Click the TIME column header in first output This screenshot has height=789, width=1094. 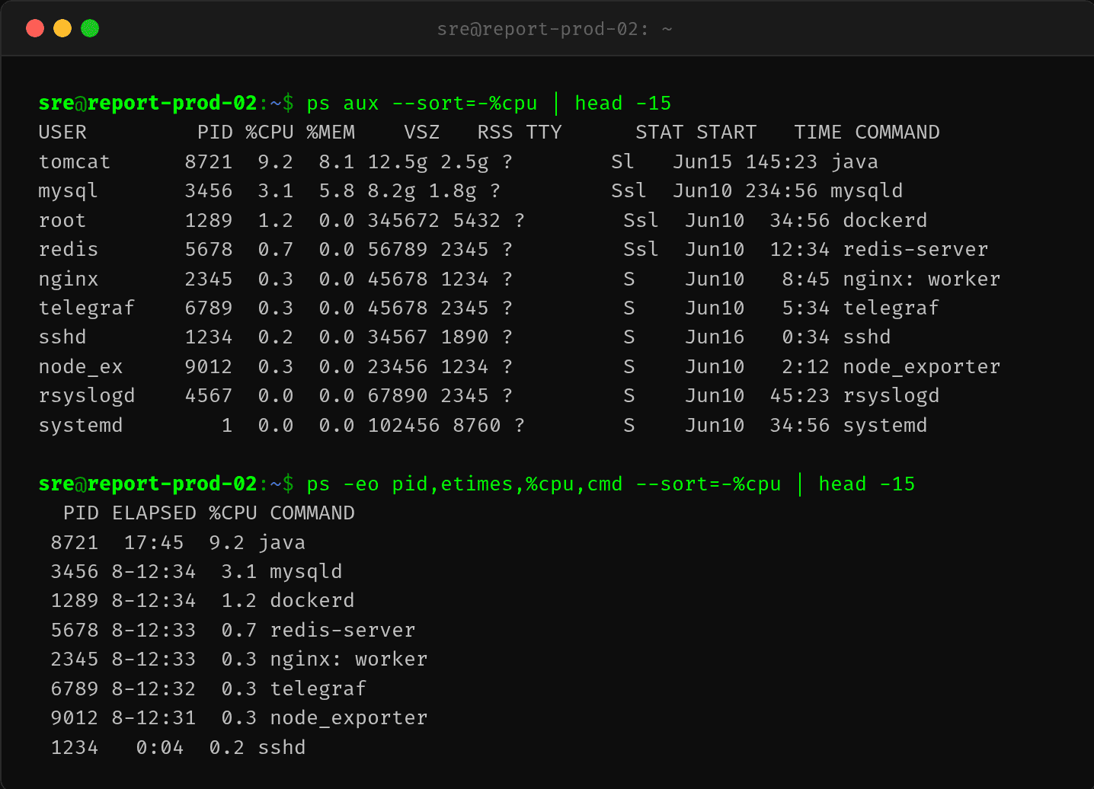click(818, 133)
